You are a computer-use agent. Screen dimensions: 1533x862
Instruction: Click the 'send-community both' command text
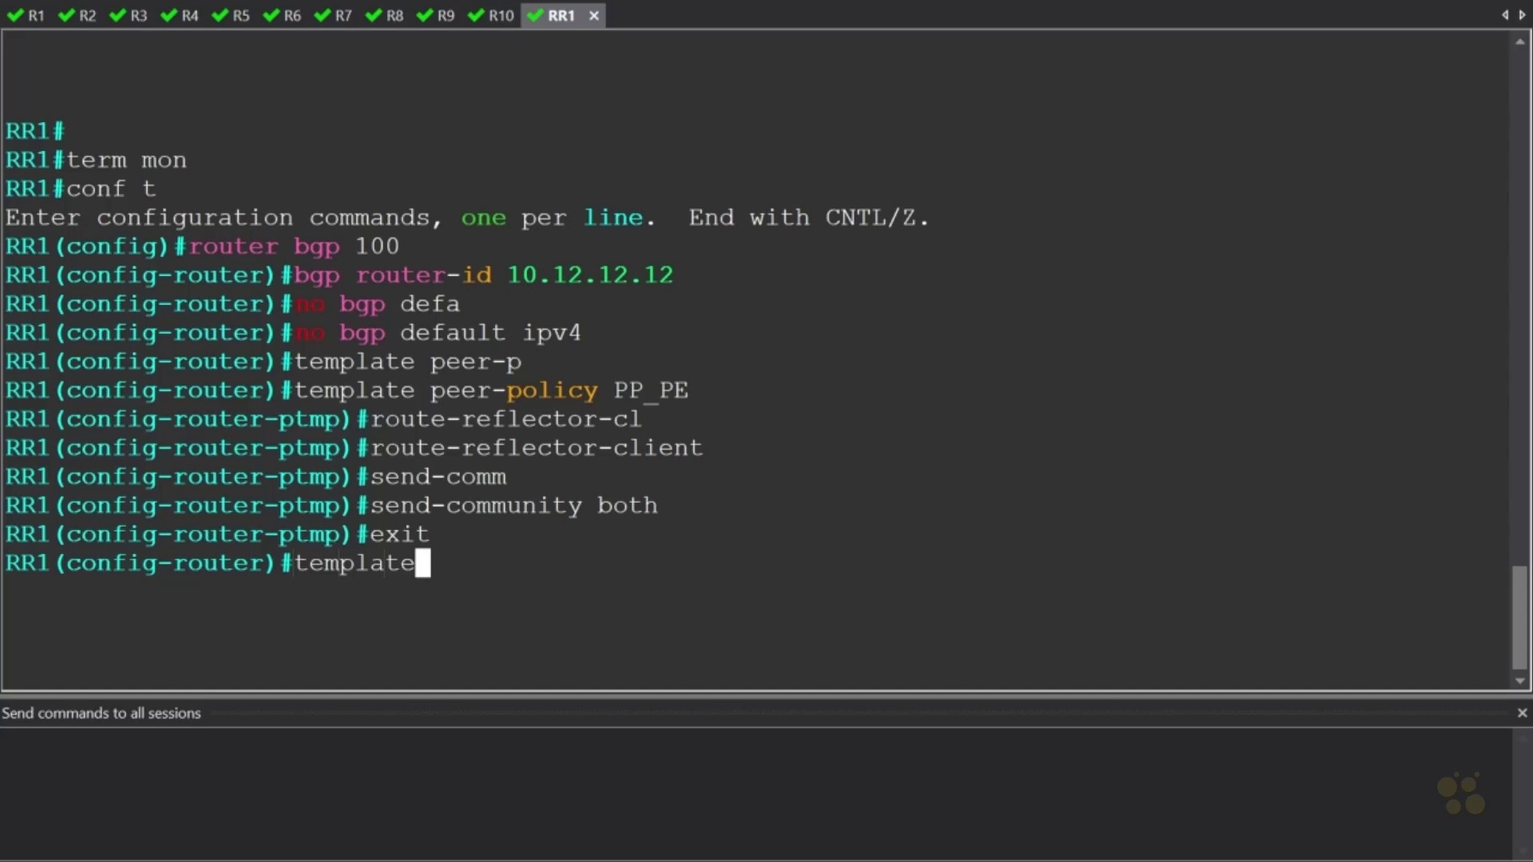point(514,505)
